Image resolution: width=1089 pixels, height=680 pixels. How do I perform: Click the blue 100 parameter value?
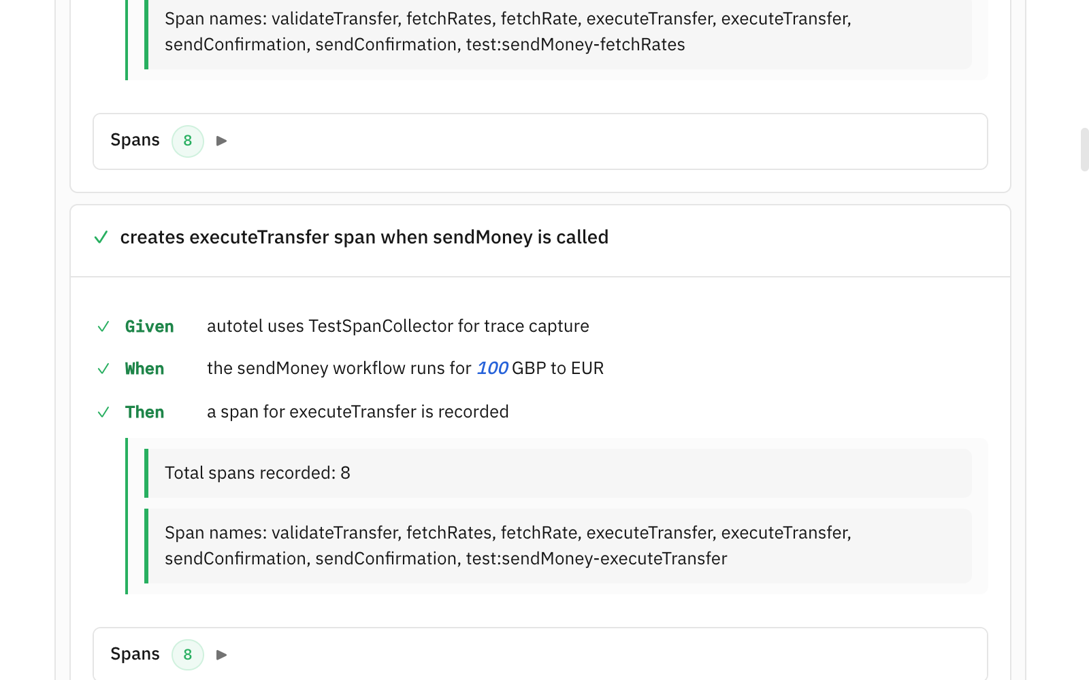(x=492, y=369)
